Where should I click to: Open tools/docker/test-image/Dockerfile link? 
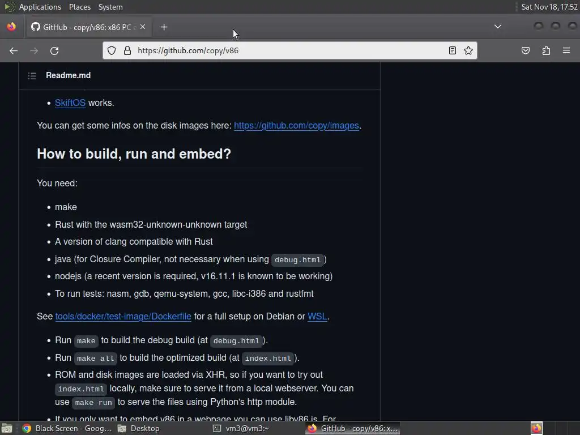tap(123, 316)
